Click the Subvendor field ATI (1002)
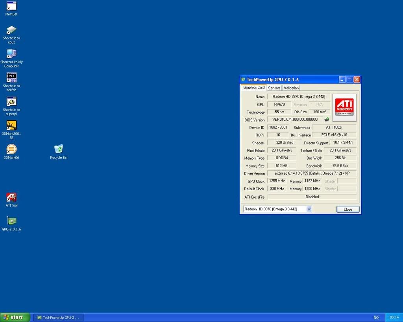This screenshot has height=322, width=403. (334, 127)
